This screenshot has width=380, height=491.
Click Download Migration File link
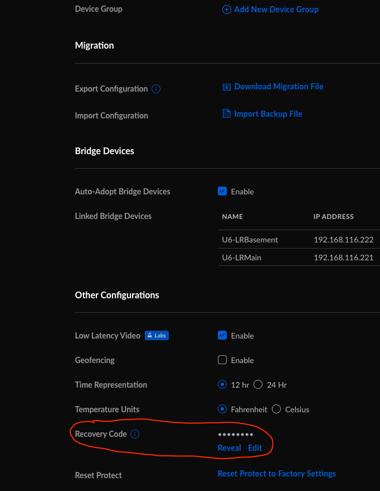[279, 87]
